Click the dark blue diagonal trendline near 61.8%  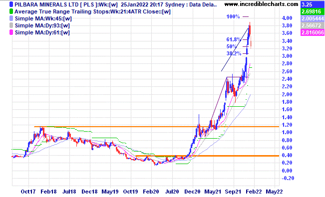pyautogui.click(x=235, y=49)
